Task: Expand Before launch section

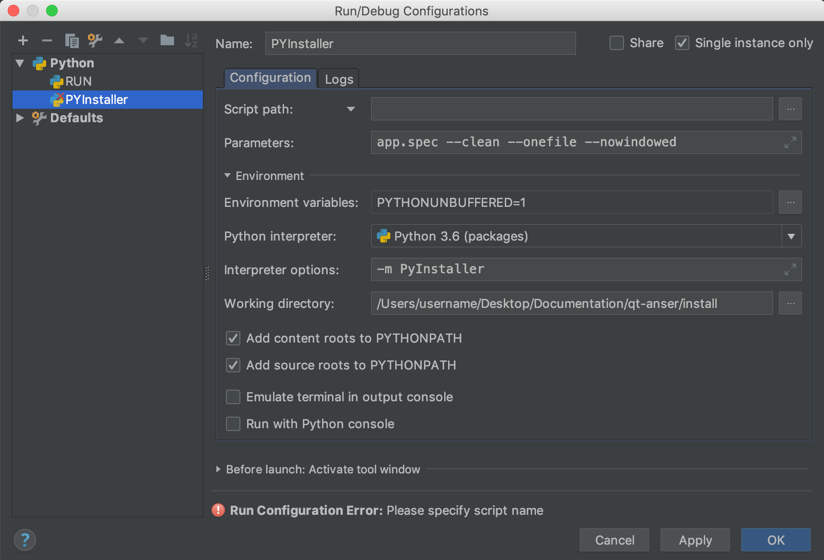Action: pos(218,469)
